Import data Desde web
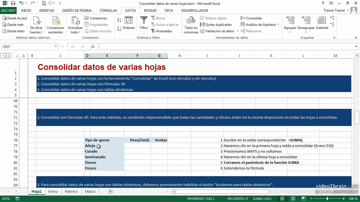 point(13,25)
